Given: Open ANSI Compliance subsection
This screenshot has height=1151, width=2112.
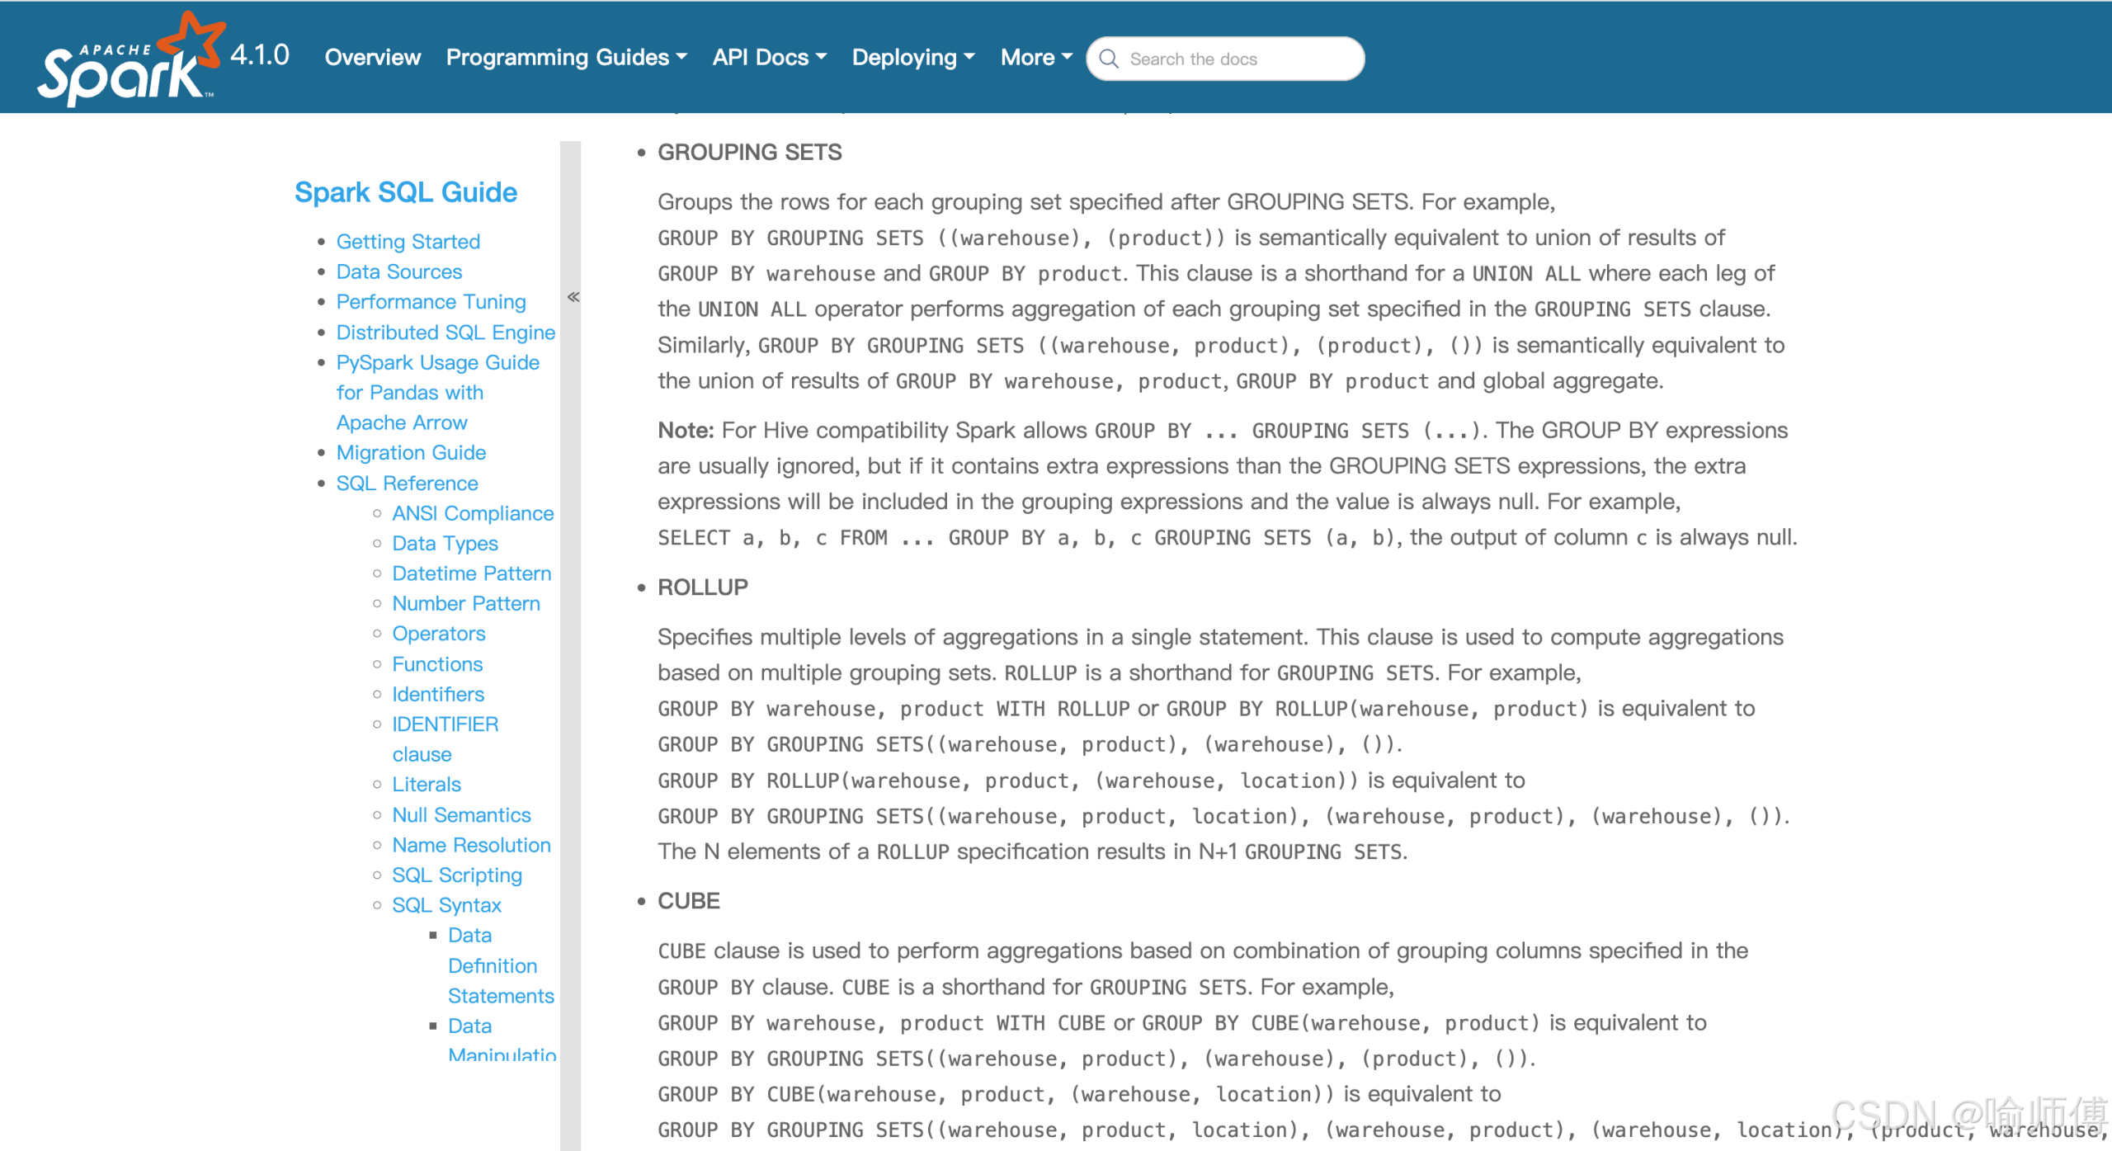Looking at the screenshot, I should (473, 513).
